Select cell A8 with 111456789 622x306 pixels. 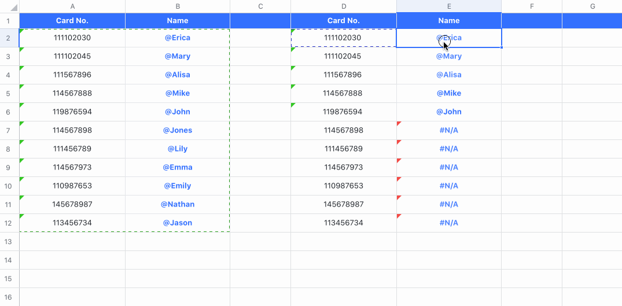(72, 149)
